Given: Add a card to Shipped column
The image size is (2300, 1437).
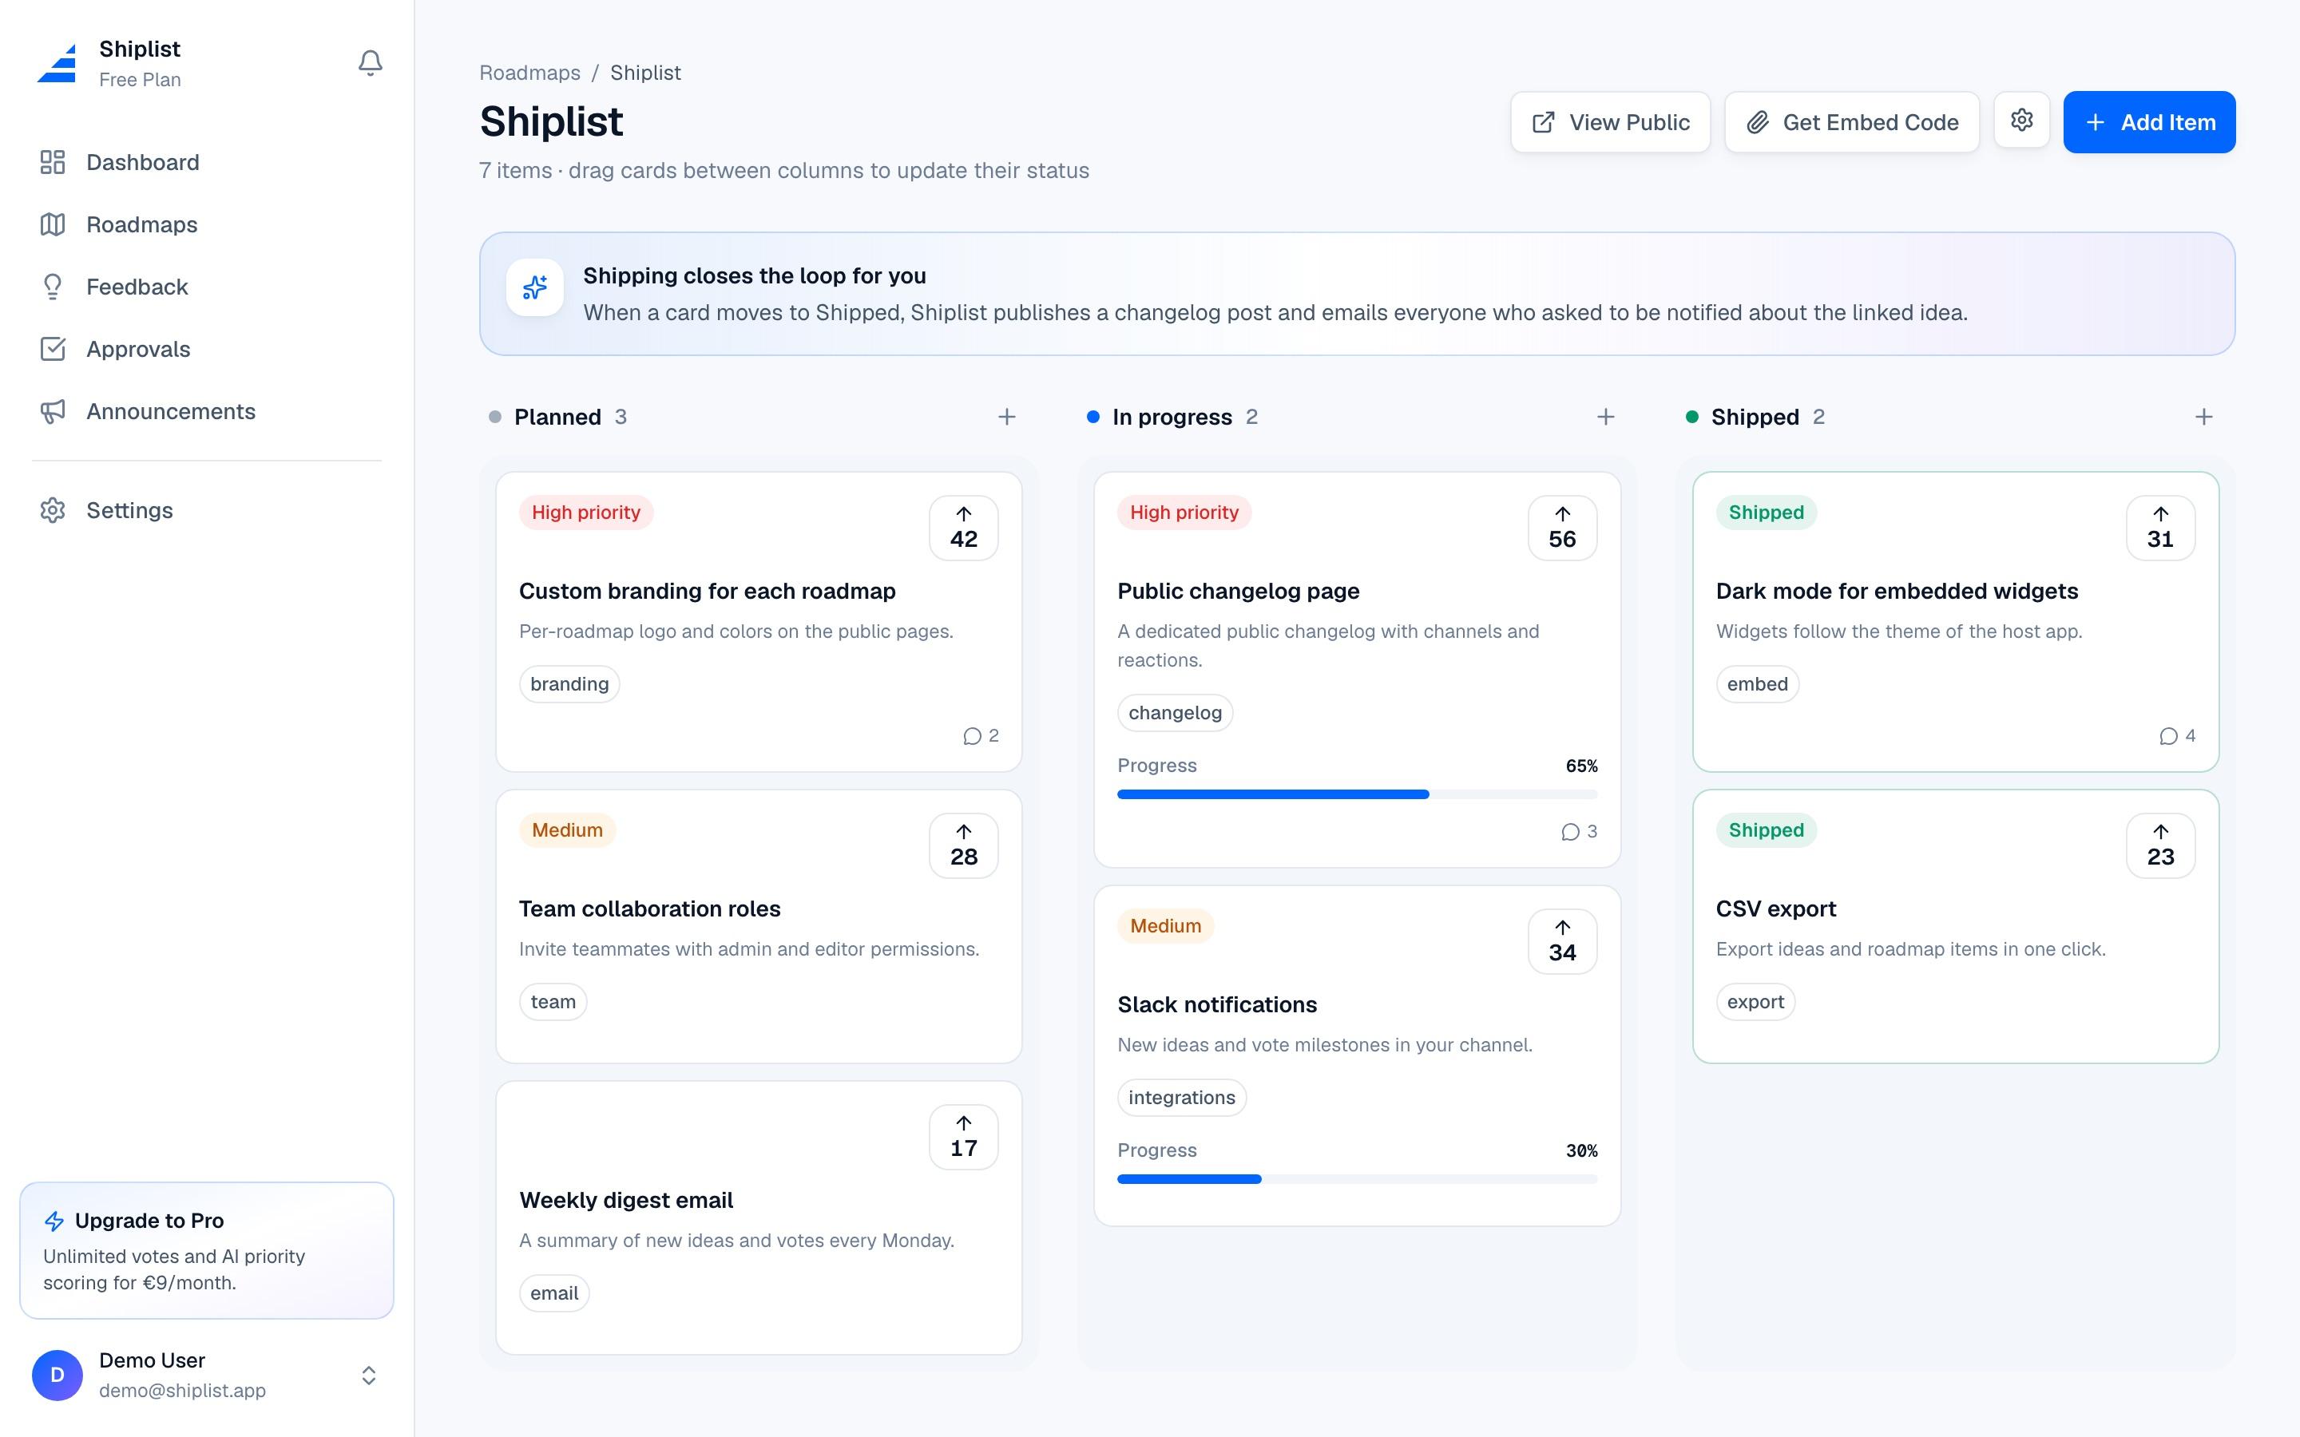Looking at the screenshot, I should click(2203, 416).
